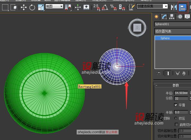Activate the Select and Manipulate tool

(x=78, y=7)
